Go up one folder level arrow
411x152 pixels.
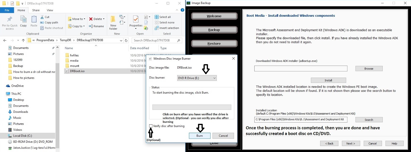[23, 40]
